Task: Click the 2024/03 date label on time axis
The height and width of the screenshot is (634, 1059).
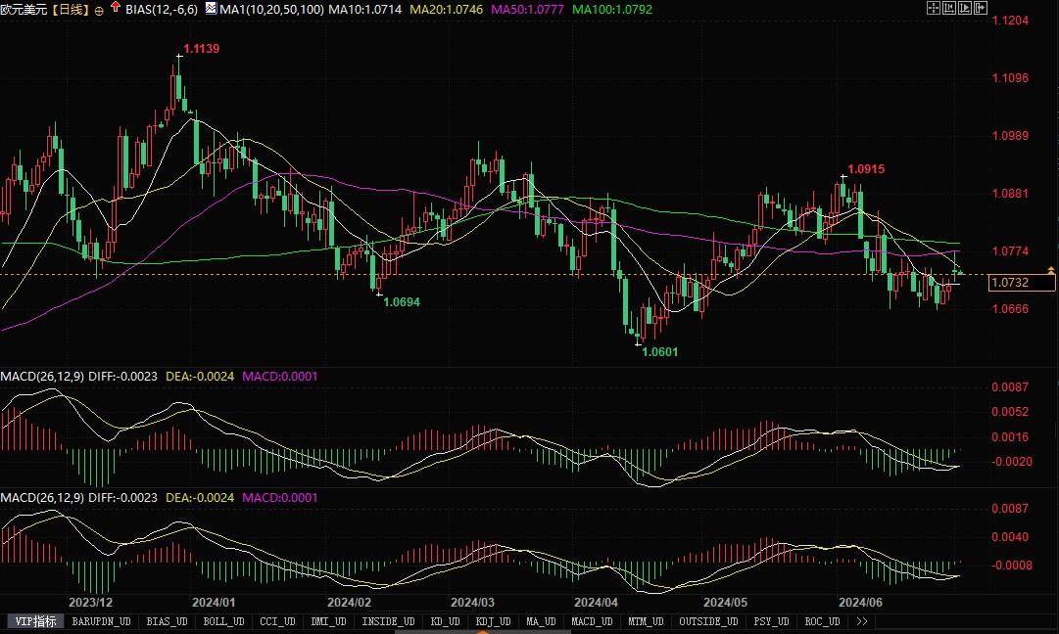Action: pyautogui.click(x=472, y=603)
